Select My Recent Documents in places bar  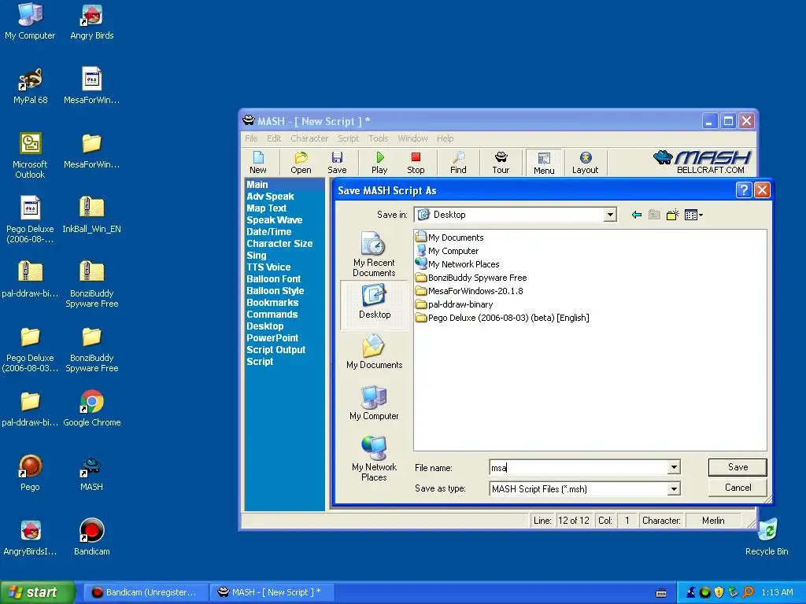coord(374,254)
